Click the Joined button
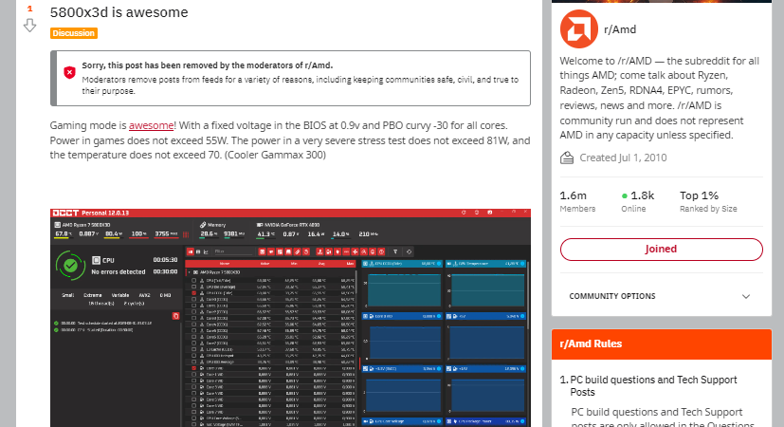784x427 pixels. point(661,250)
